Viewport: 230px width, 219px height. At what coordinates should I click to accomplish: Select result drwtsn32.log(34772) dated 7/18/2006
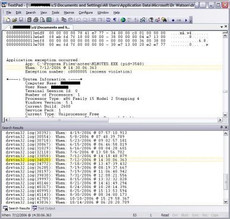coord(66,164)
